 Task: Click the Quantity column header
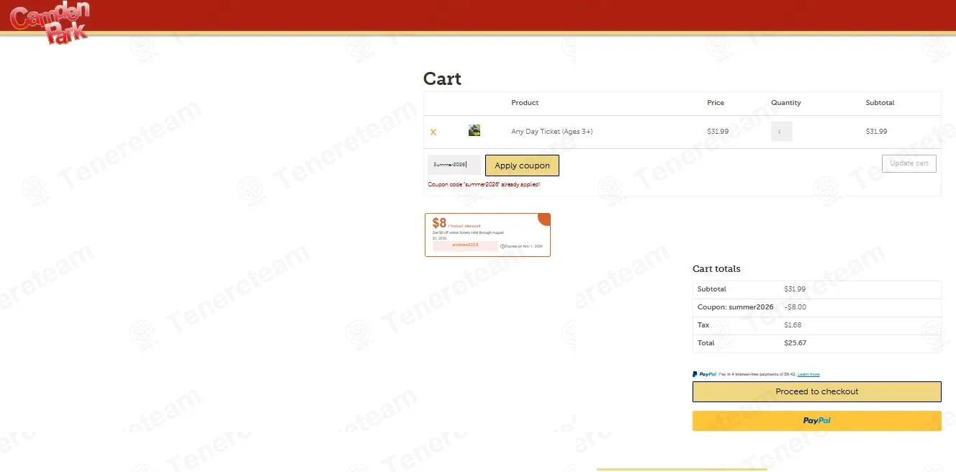[x=786, y=103]
